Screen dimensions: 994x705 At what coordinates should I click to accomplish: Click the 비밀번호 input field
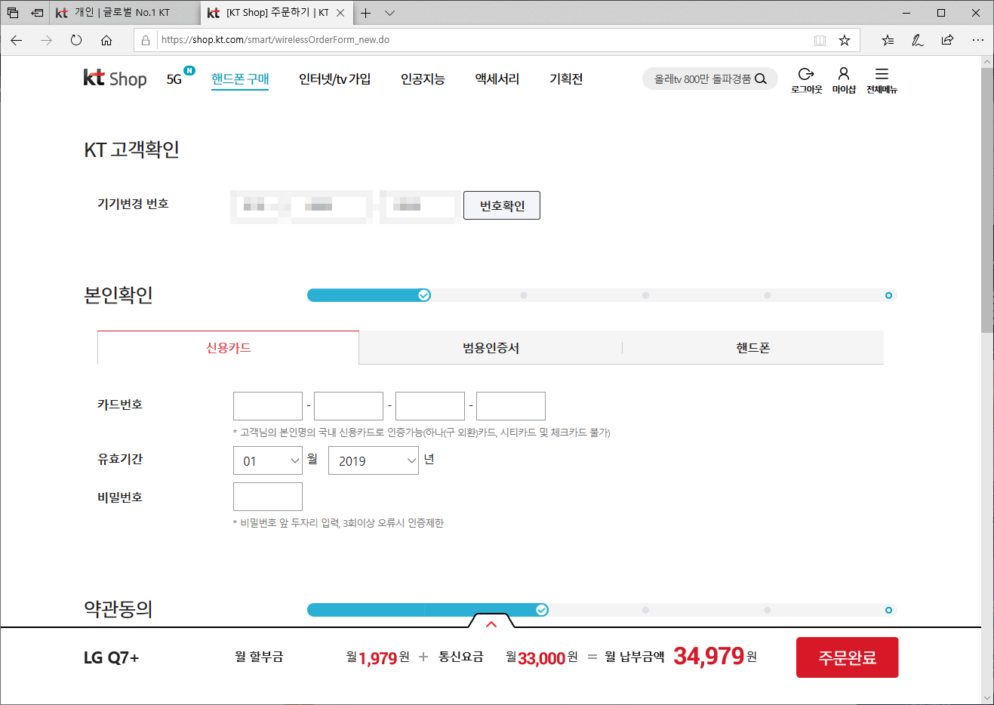click(268, 497)
